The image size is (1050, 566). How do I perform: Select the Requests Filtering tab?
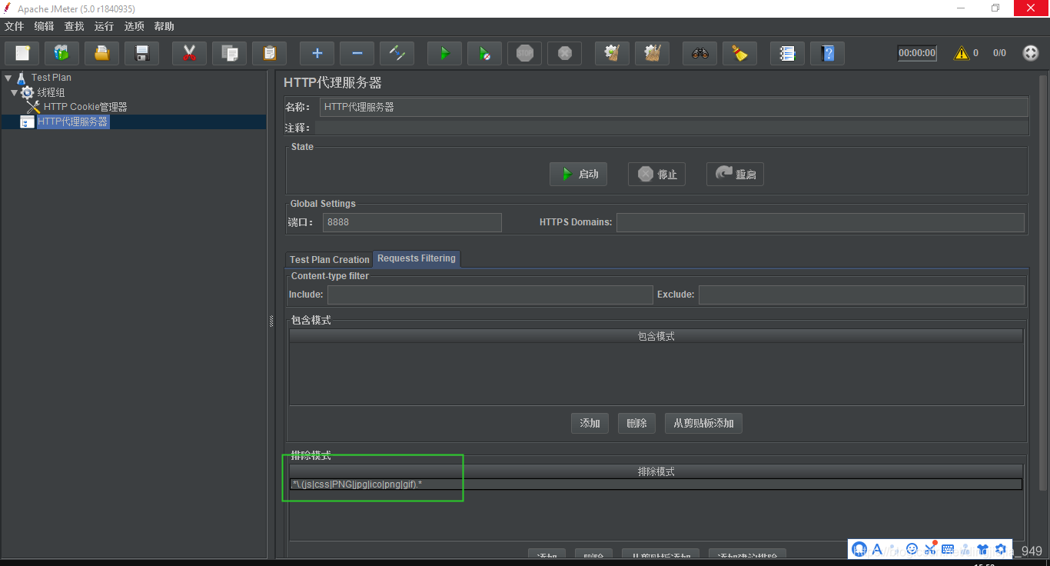(417, 258)
